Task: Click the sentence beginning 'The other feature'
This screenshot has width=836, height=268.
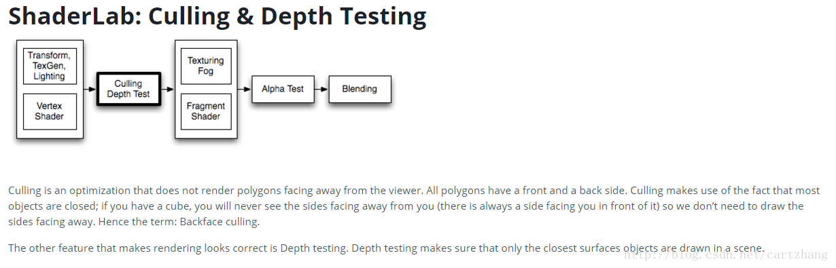Action: click(x=387, y=248)
